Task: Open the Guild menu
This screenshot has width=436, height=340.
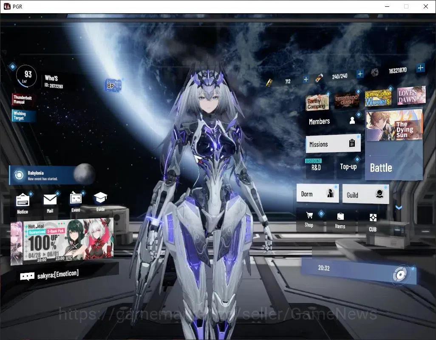Action: [365, 194]
